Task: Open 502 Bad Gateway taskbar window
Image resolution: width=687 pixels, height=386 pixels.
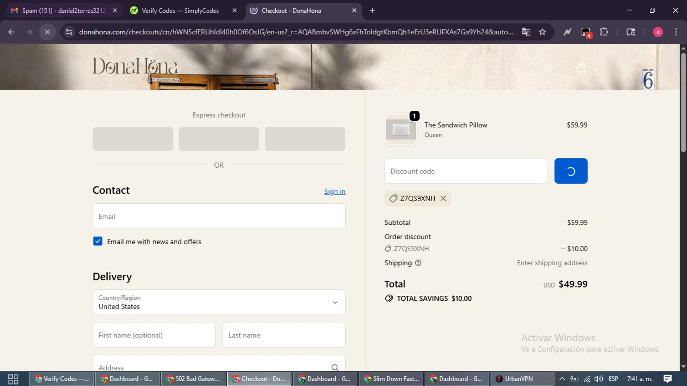Action: (193, 379)
